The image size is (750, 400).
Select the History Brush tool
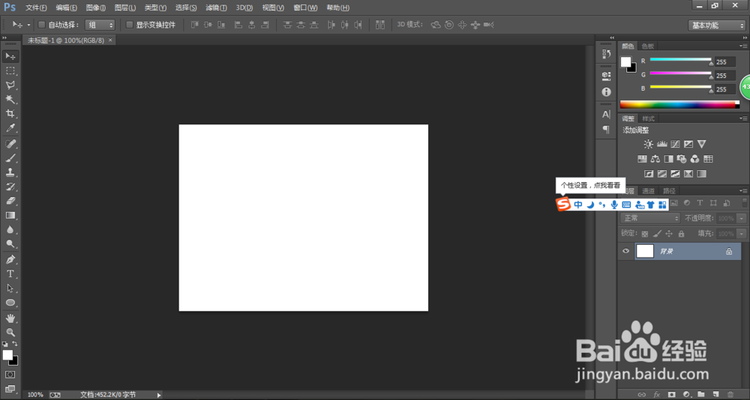(10, 187)
